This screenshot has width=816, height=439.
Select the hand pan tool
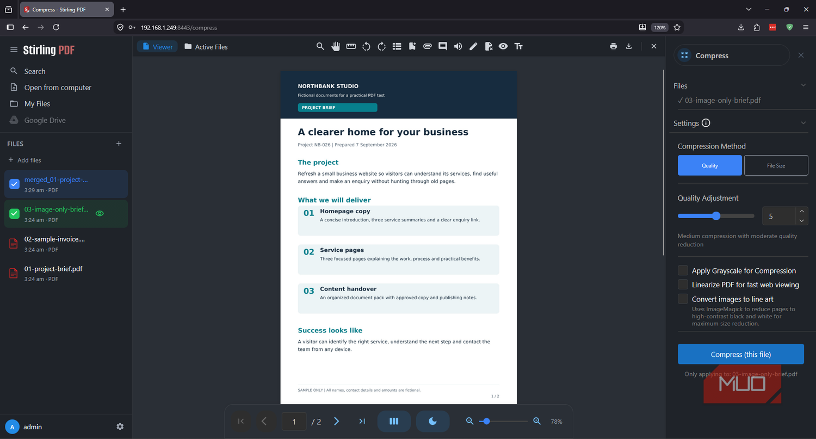[x=336, y=46]
